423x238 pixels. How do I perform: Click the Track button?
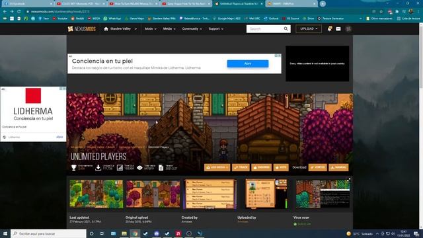click(241, 167)
